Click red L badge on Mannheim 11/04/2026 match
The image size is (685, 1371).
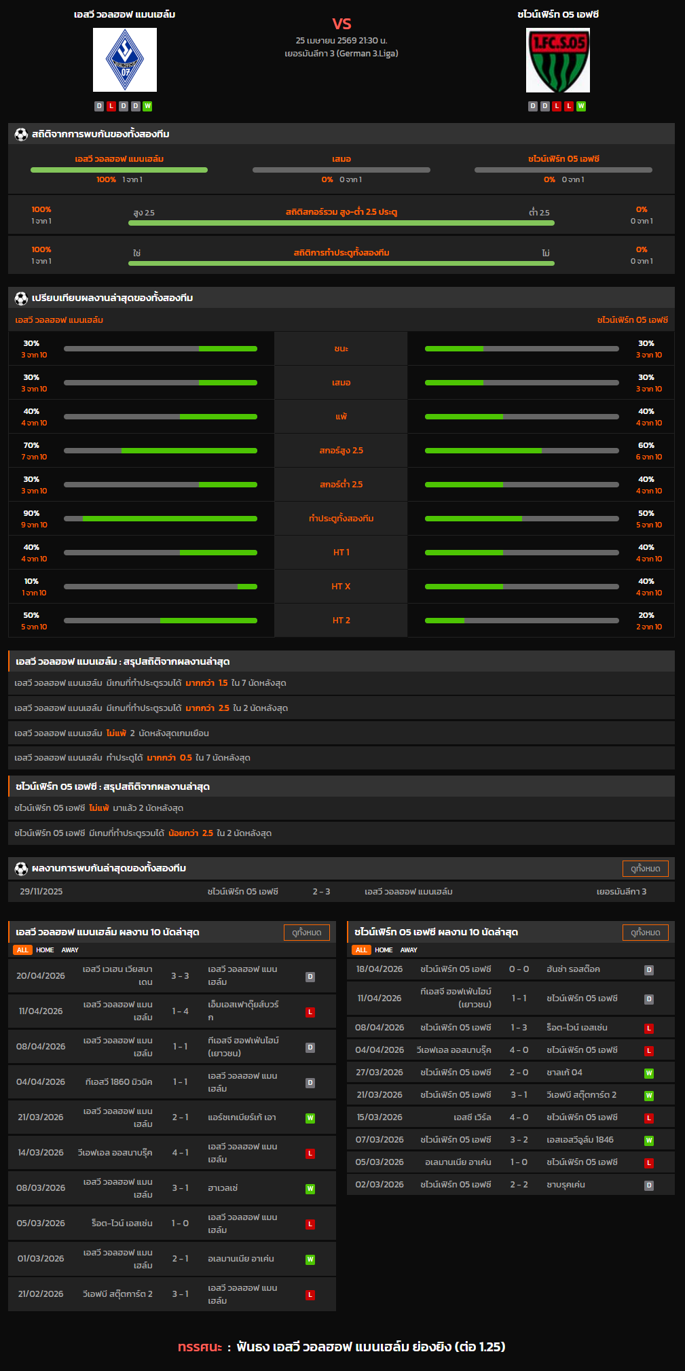point(310,1012)
